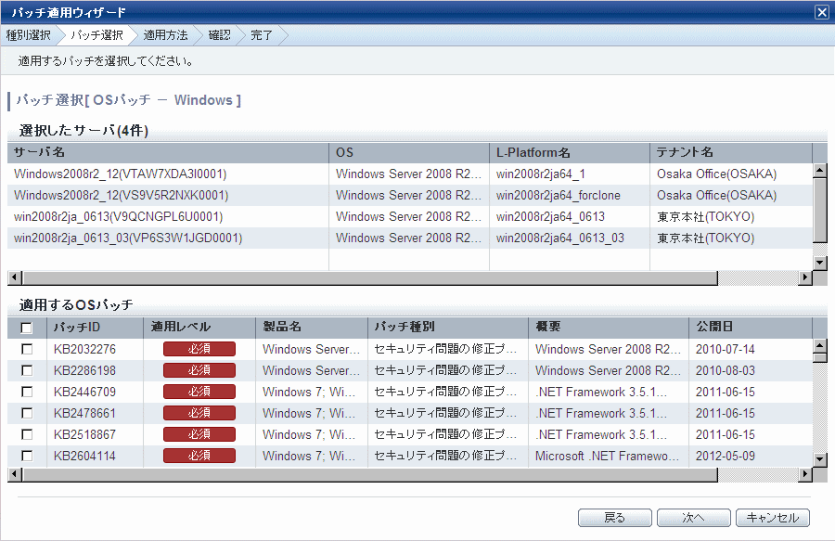The height and width of the screenshot is (541, 835).
Task: Sort patches by 適用レベル column header
Action: pyautogui.click(x=199, y=328)
